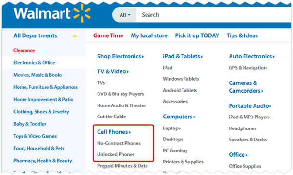
Task: Select Pick it up TODAY
Action: (197, 35)
